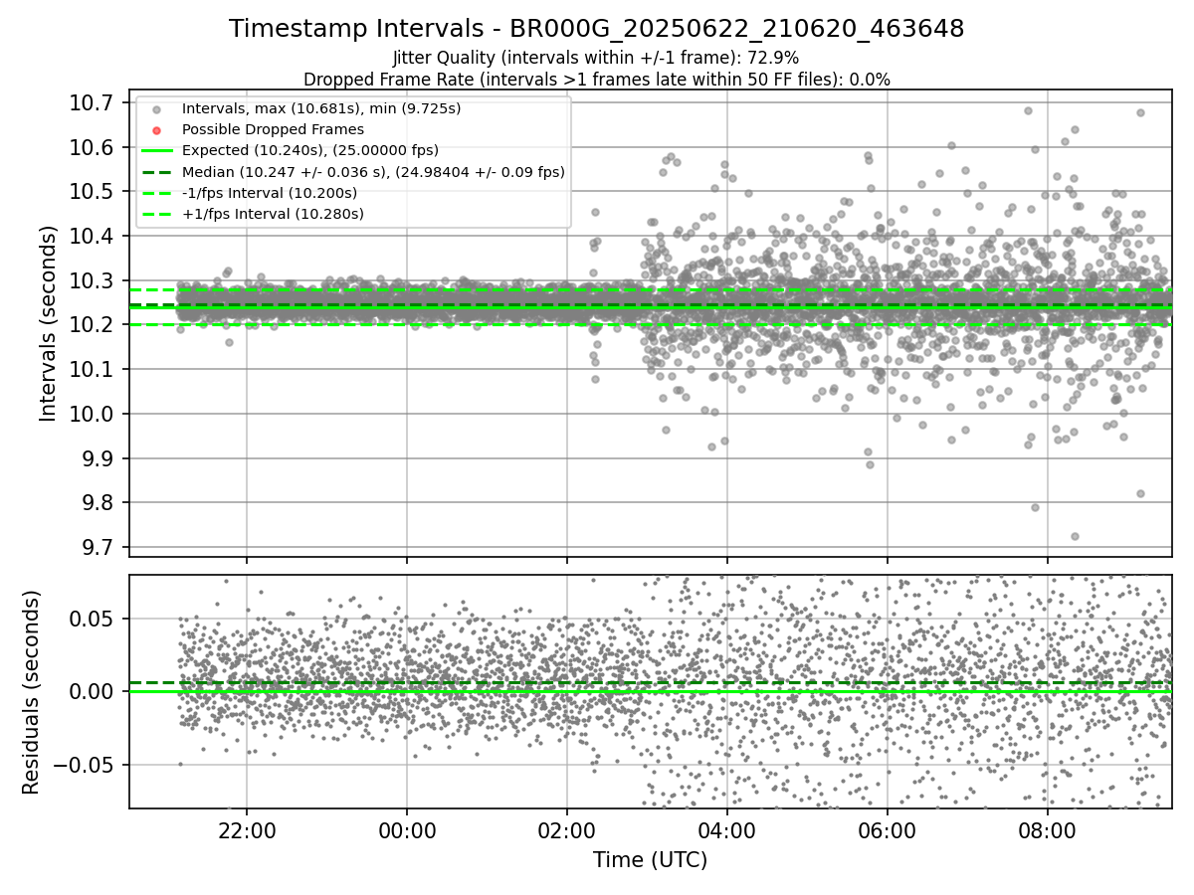Click the y-axis label "Residuals (seconds)"
The width and height of the screenshot is (1194, 895).
31,692
